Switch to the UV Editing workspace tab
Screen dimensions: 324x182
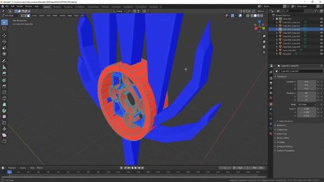click(80, 7)
